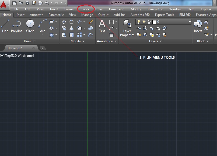
Task: Expand the Layers panel
Action: click(x=155, y=41)
